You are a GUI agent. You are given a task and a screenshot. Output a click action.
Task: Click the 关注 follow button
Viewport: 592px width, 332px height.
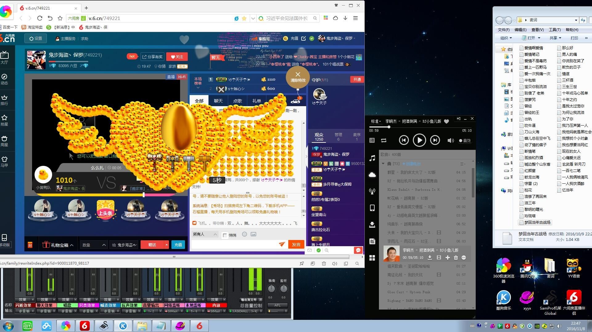coord(177,57)
